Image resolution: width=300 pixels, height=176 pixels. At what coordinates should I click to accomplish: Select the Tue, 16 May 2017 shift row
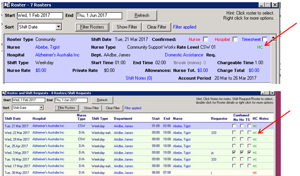click(x=139, y=159)
